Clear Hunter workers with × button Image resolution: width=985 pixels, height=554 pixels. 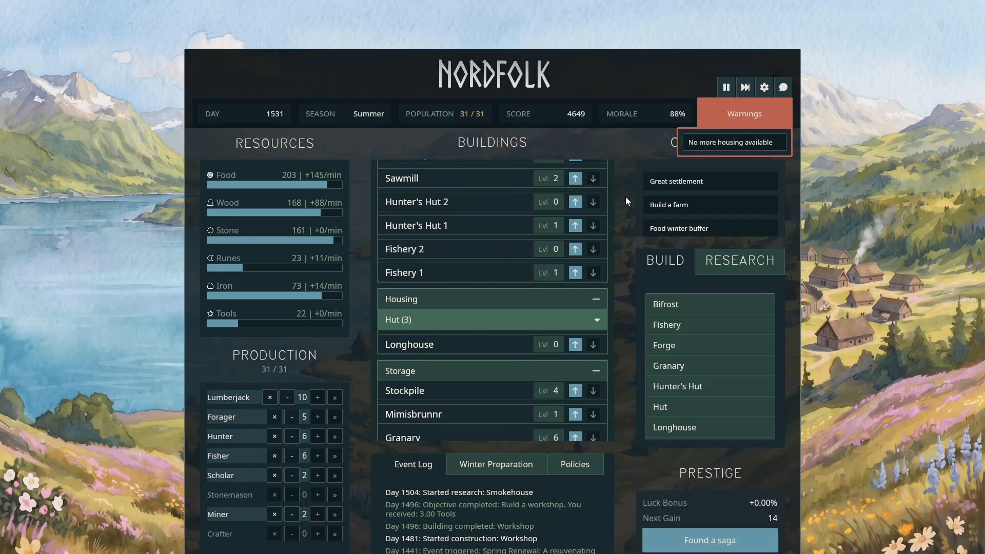[274, 437]
